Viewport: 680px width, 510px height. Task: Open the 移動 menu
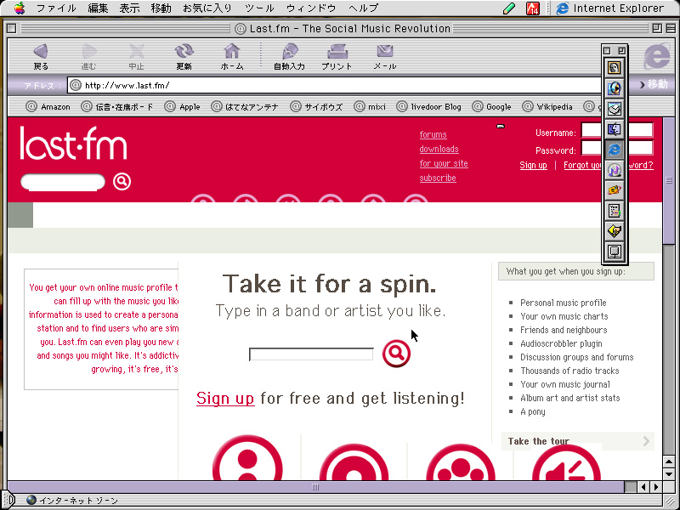161,8
